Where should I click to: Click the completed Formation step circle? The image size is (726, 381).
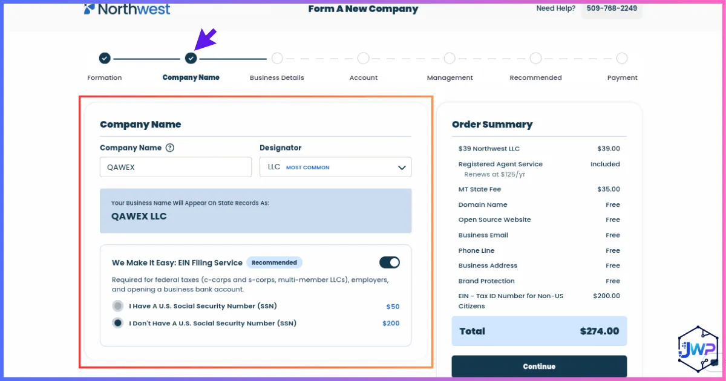105,58
